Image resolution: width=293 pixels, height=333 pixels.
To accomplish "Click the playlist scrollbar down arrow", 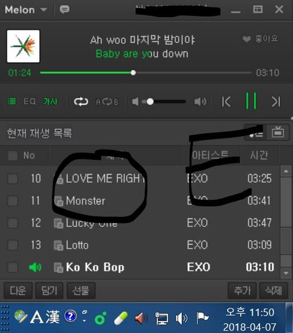I will coord(286,273).
